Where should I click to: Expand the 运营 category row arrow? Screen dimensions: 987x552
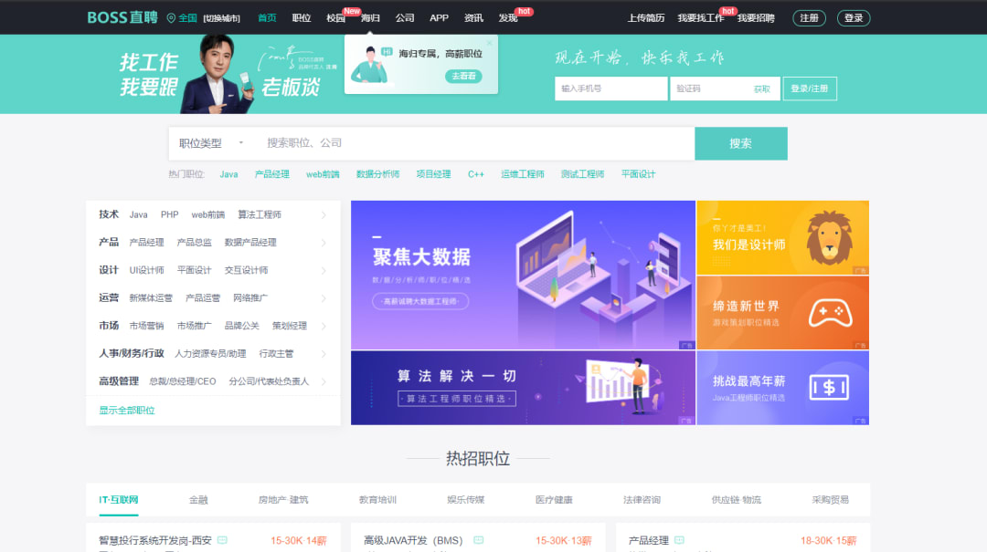coord(324,298)
